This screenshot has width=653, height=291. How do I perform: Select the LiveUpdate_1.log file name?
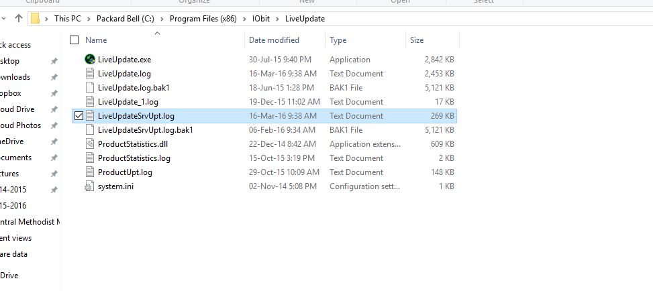(128, 102)
